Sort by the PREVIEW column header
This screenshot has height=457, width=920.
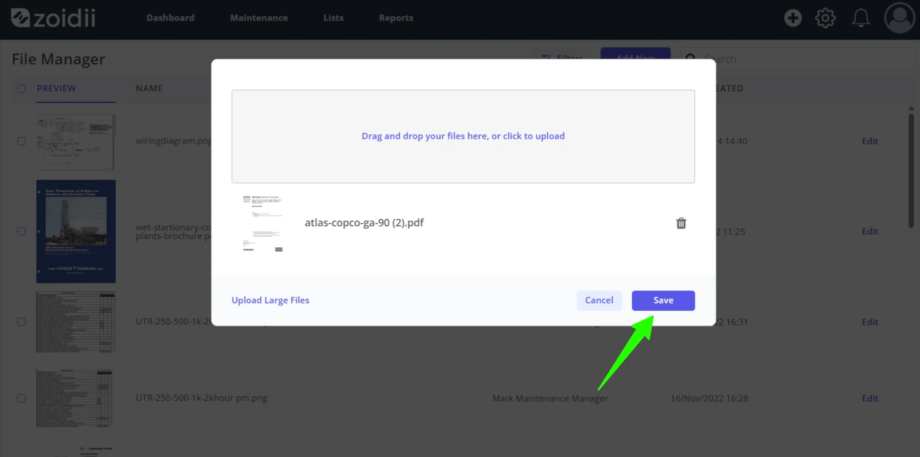click(56, 88)
